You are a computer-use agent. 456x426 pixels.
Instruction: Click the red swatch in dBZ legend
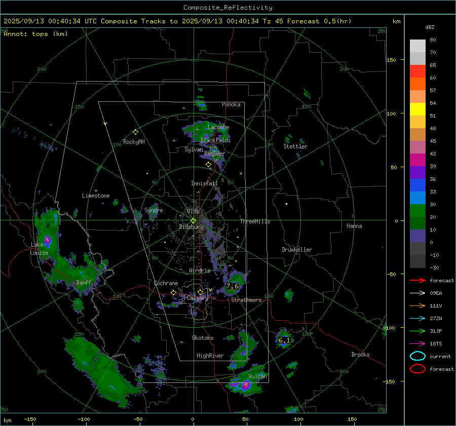pyautogui.click(x=417, y=71)
